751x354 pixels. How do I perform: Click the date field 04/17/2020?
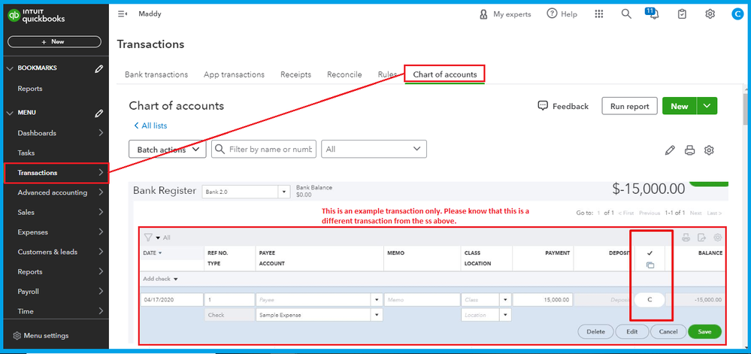172,300
